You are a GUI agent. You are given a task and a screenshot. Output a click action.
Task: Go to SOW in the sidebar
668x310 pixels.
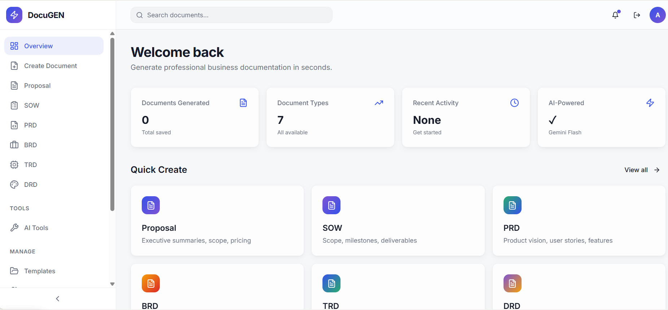pos(54,105)
